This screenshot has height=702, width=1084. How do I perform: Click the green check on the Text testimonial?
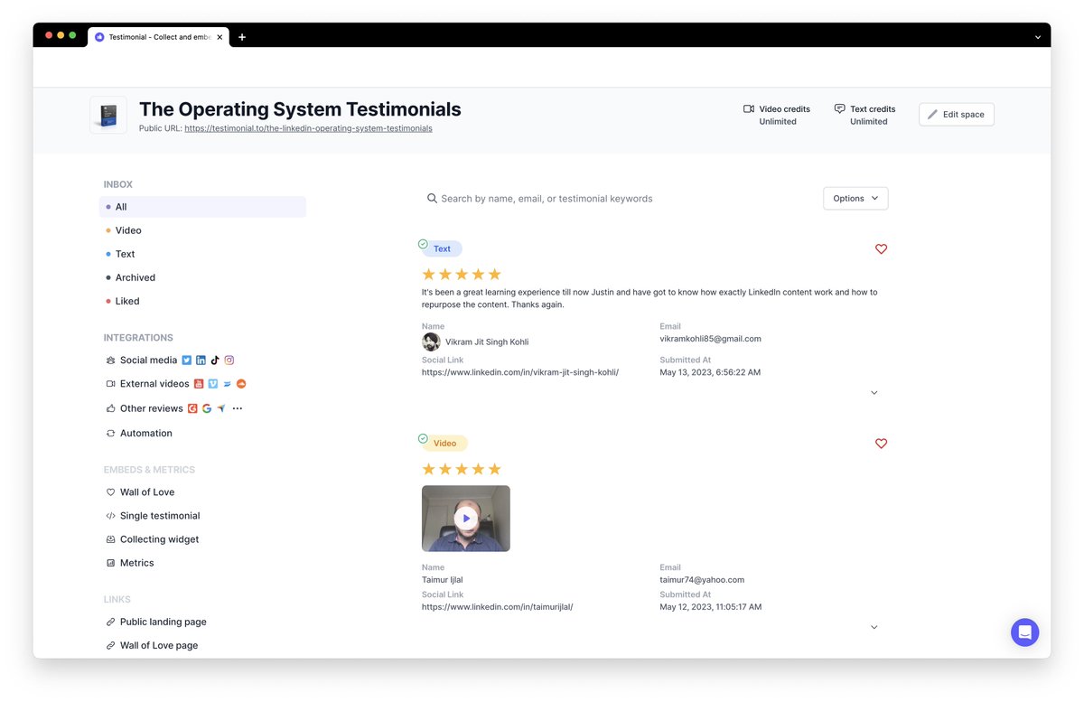[423, 244]
